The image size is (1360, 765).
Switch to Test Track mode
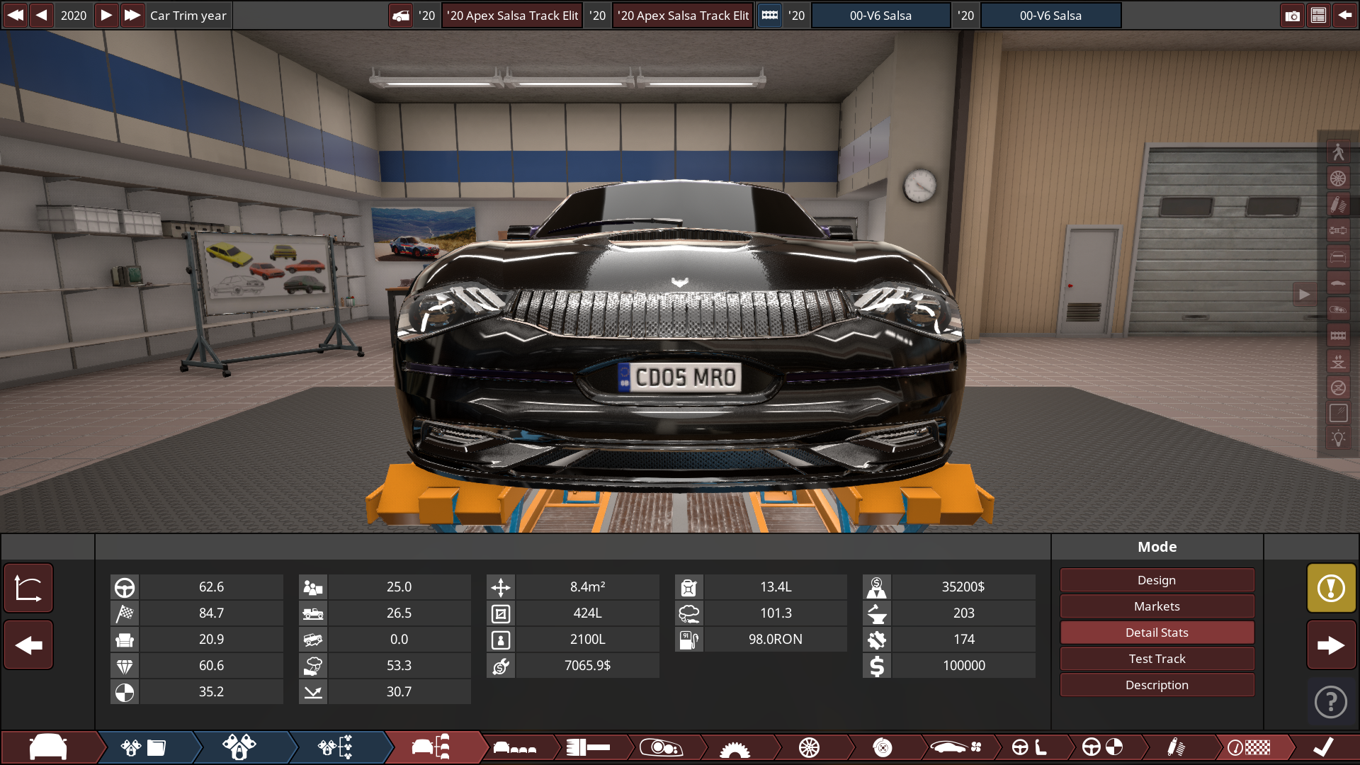click(1157, 659)
